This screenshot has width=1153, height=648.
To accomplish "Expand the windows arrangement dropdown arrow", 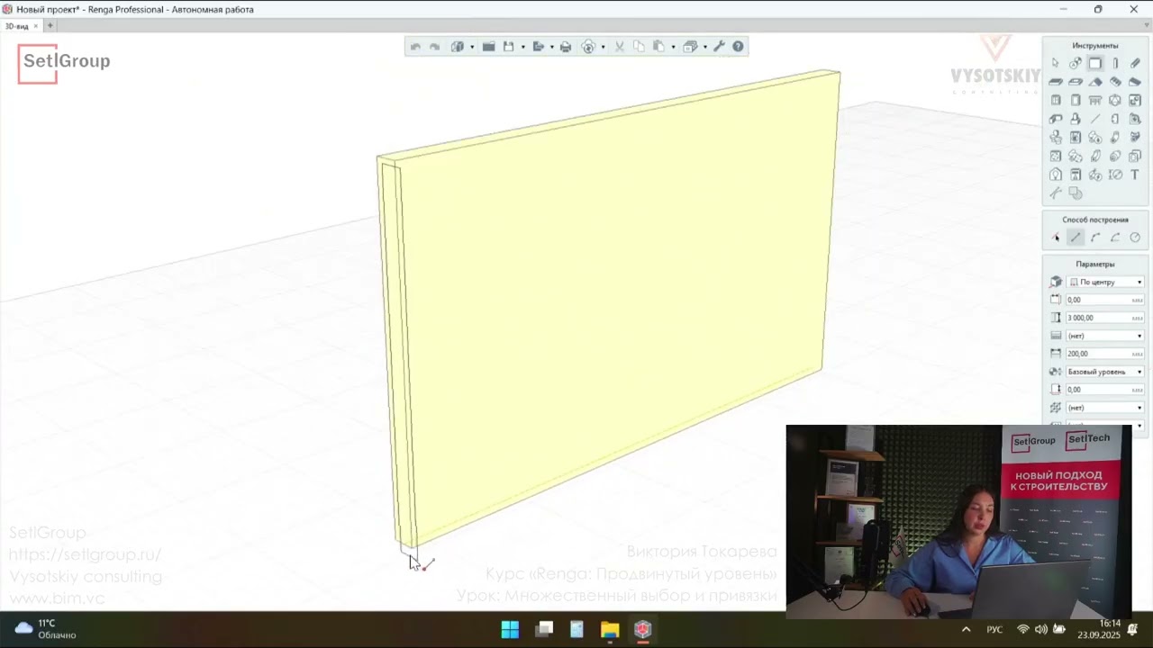I will 705,47.
